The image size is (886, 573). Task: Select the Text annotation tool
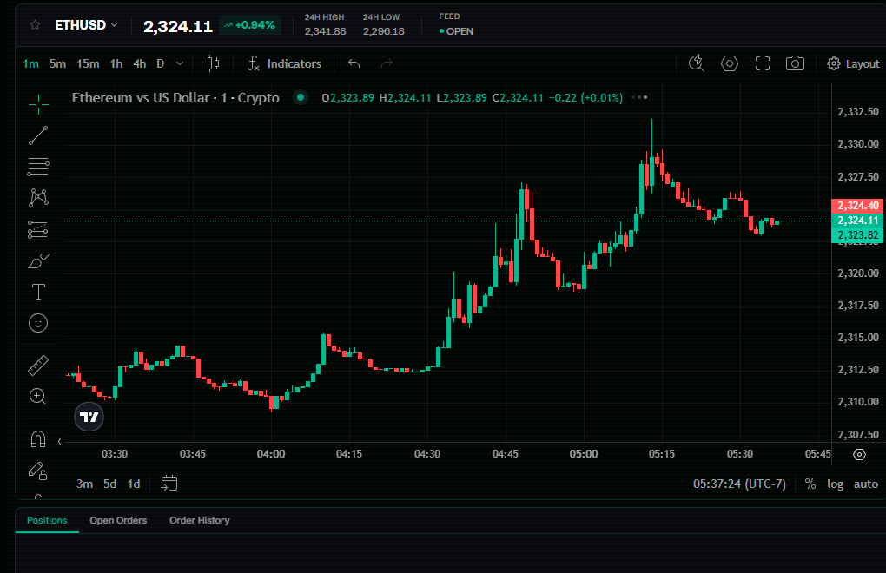click(x=38, y=292)
